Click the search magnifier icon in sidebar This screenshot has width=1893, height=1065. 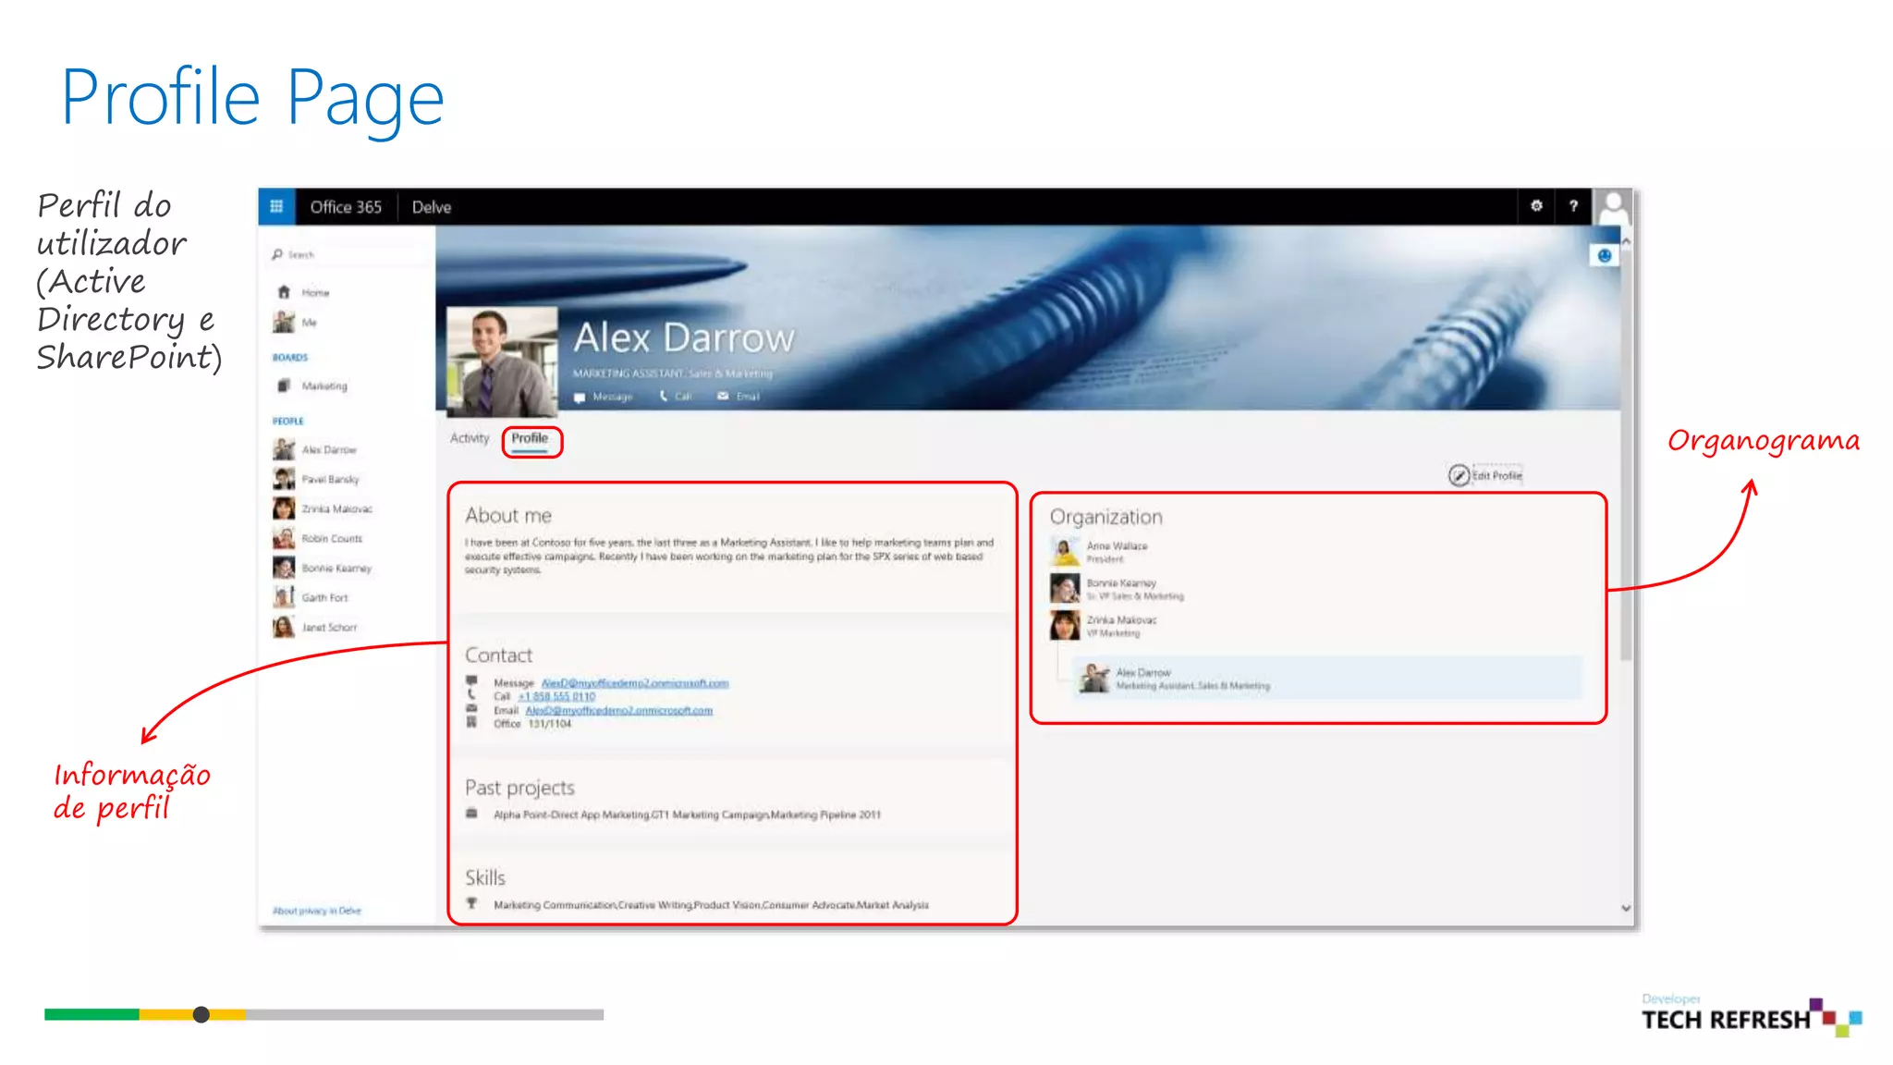[x=277, y=254]
